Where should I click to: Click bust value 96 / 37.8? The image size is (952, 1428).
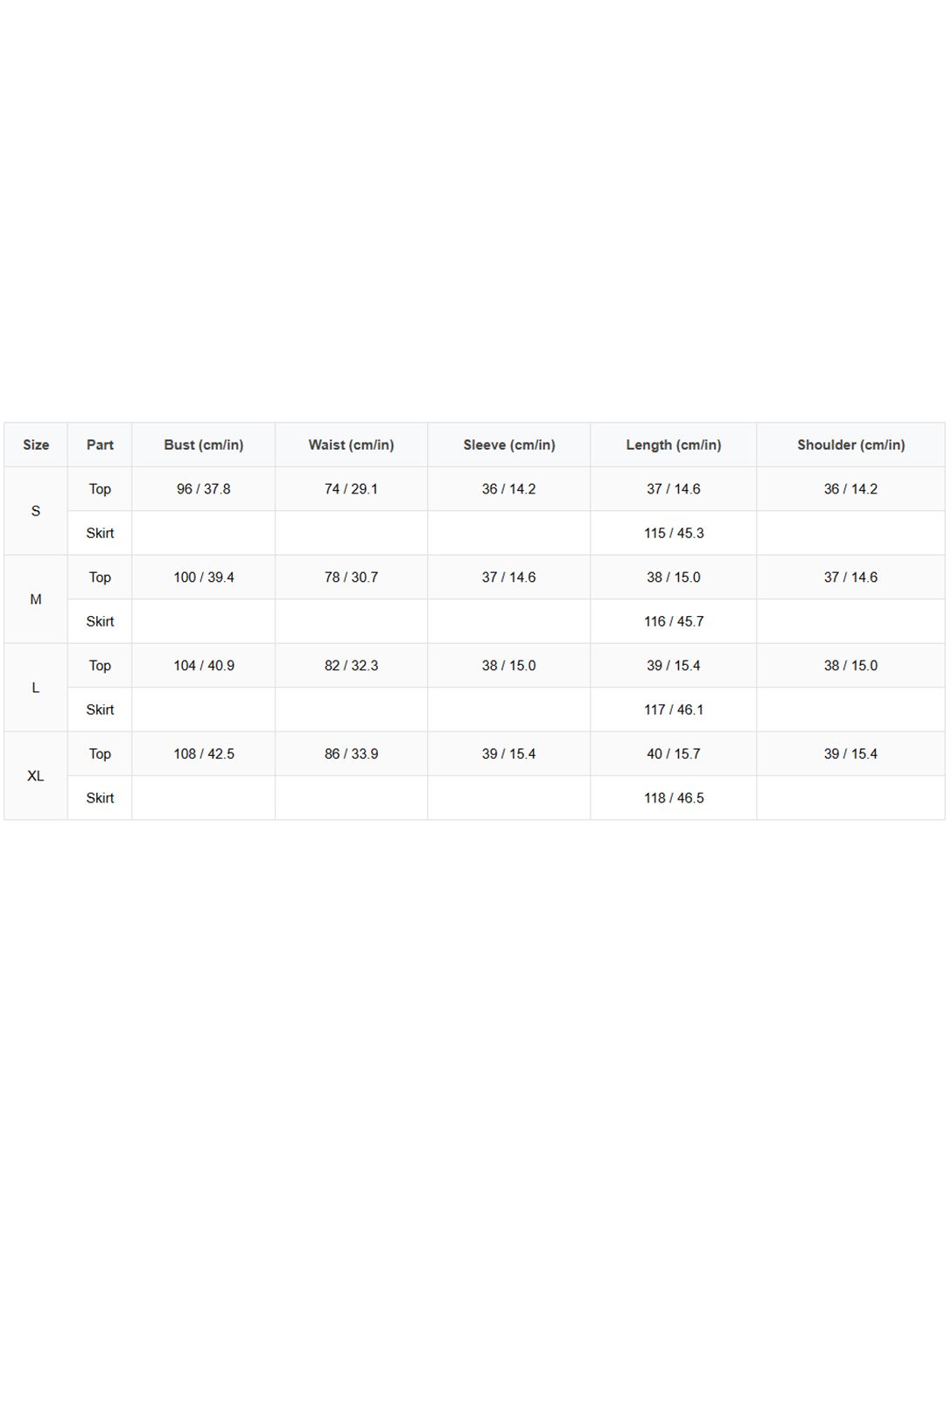(204, 489)
